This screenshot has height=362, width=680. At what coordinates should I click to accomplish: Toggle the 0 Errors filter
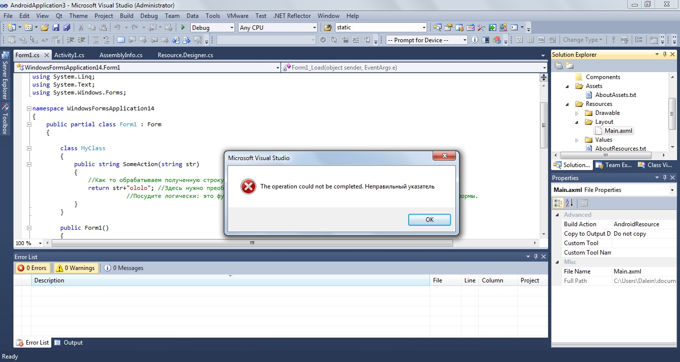32,268
